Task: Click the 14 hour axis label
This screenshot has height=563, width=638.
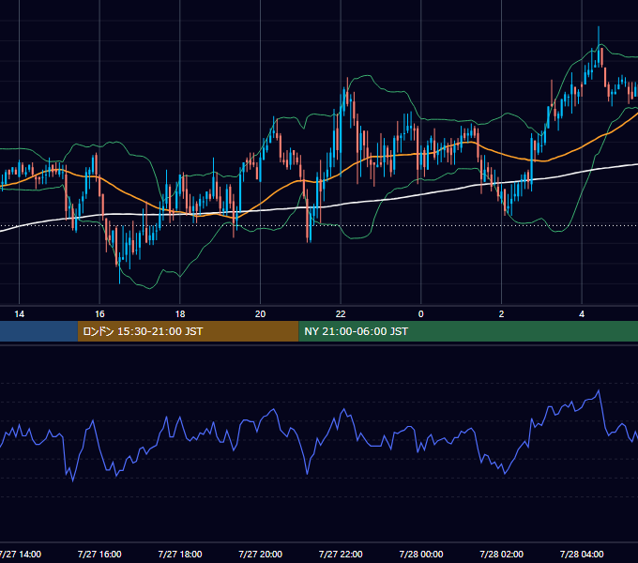Action: point(19,314)
